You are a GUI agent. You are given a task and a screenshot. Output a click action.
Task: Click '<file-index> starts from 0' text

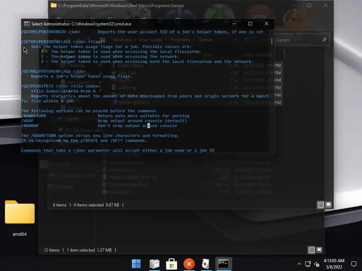coord(63,91)
